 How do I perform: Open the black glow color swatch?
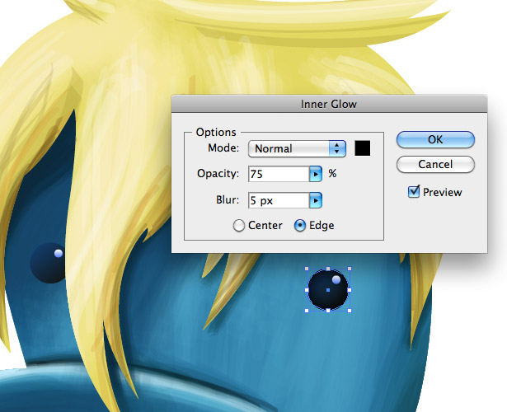363,148
